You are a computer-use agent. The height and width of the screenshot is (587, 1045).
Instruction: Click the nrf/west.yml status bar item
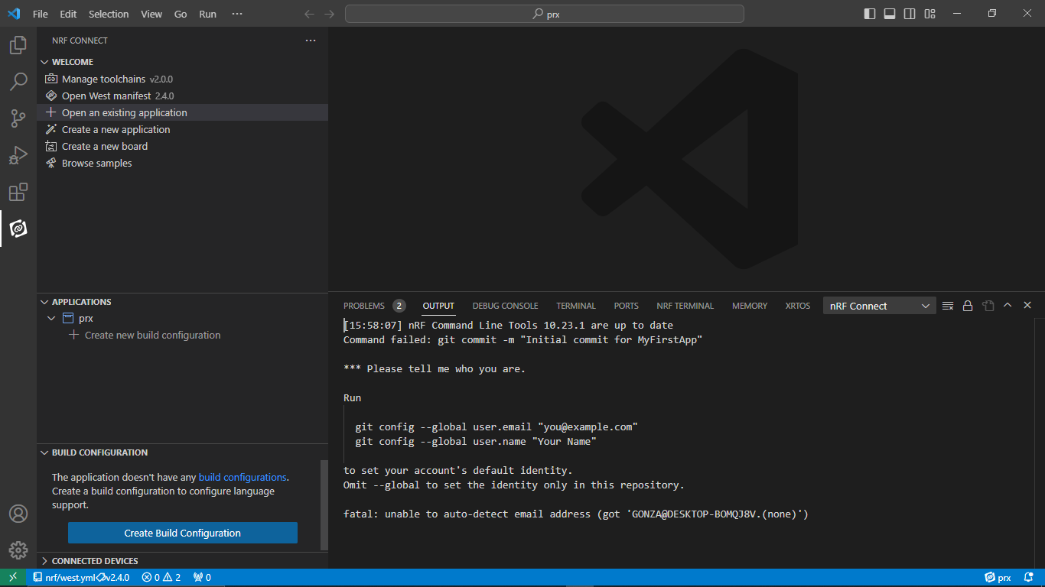(81, 577)
